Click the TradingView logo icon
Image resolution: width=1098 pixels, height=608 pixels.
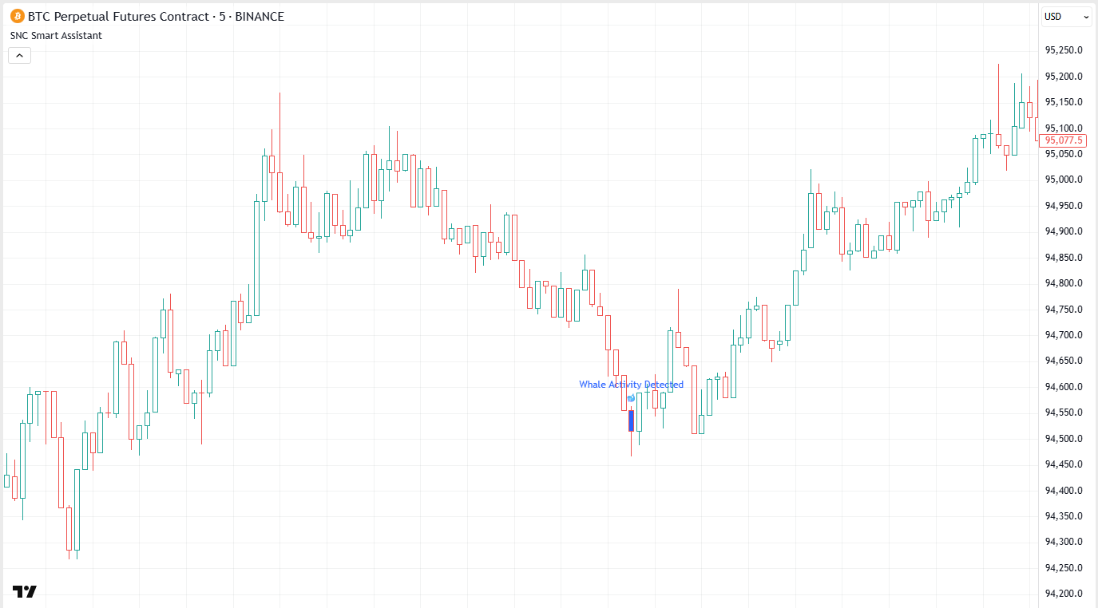25,591
